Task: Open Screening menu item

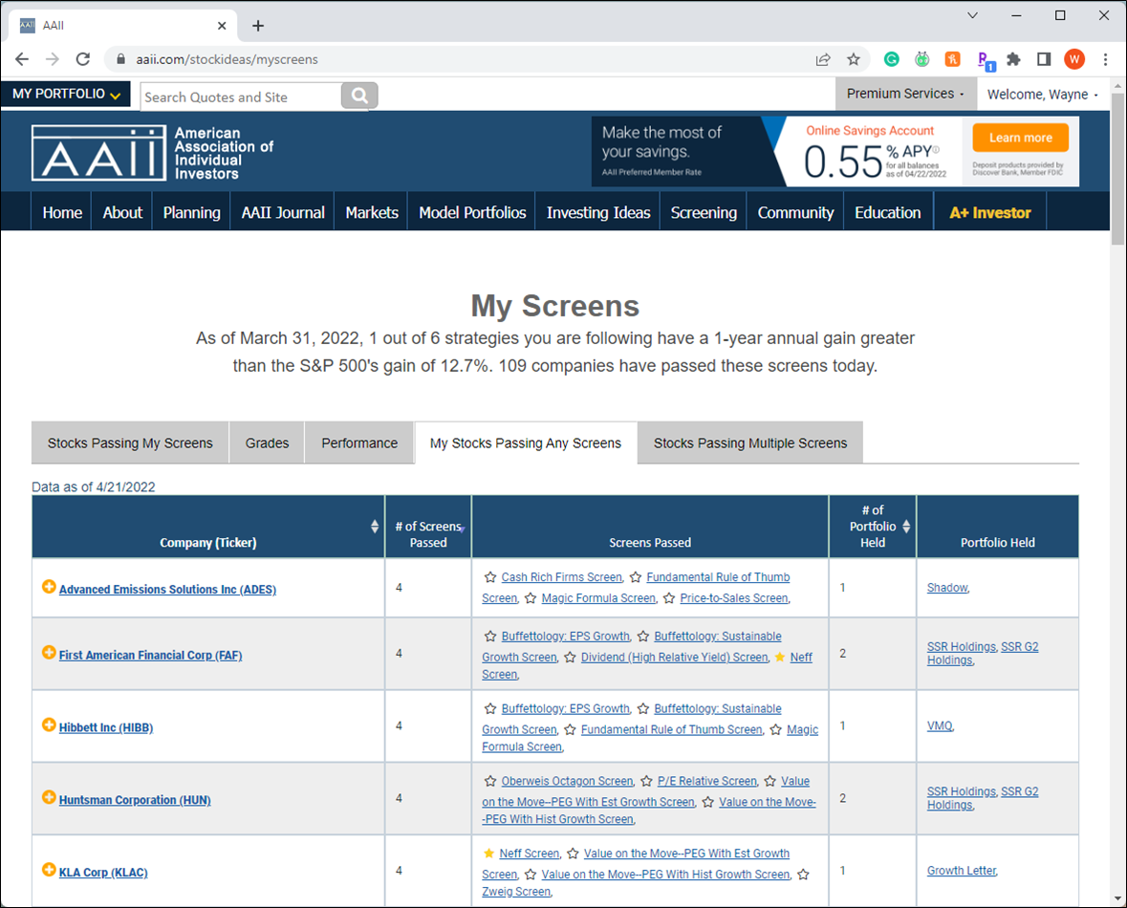Action: tap(704, 213)
